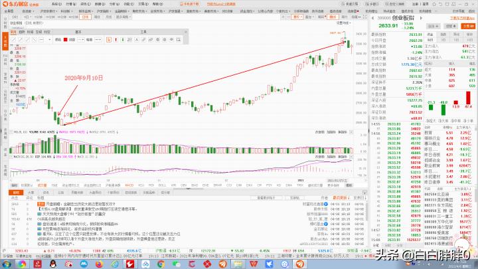Toggle the square box on VOLUME sub-chart header

click(x=11, y=132)
